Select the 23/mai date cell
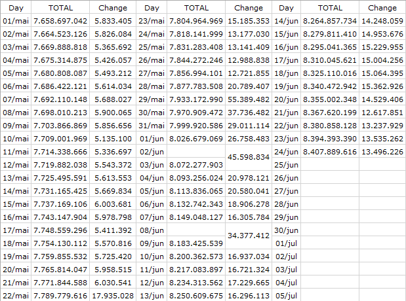 pos(152,21)
